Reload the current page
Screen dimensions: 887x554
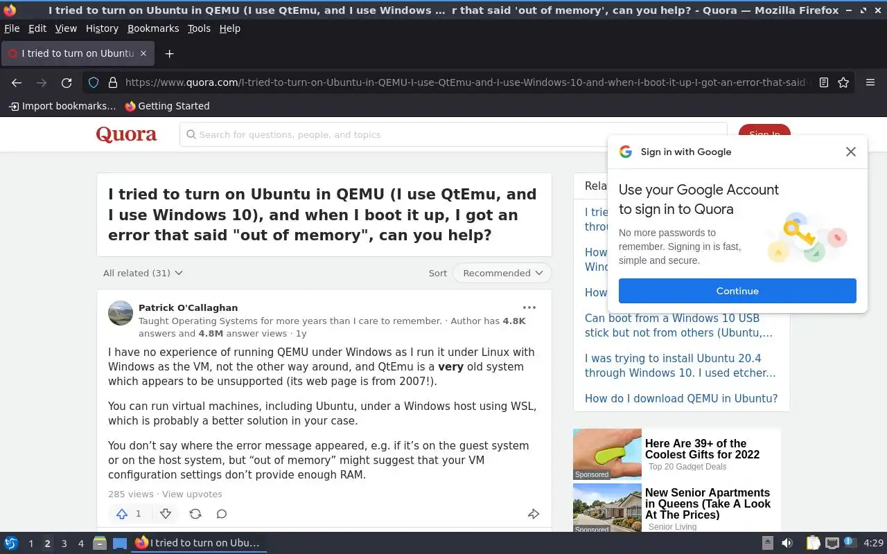tap(67, 82)
